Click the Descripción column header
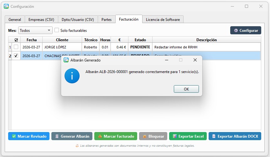The width and height of the screenshot is (270, 157). tap(206, 40)
